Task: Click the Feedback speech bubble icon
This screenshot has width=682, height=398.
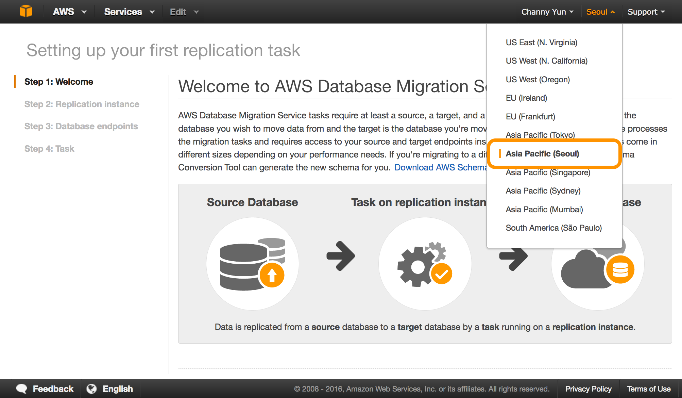Action: [22, 388]
